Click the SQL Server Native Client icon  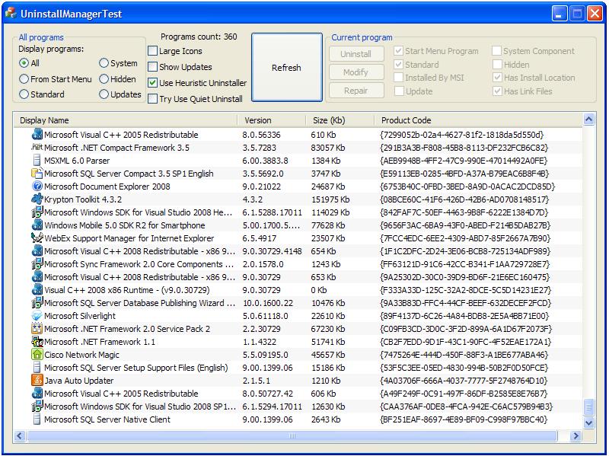[x=37, y=419]
